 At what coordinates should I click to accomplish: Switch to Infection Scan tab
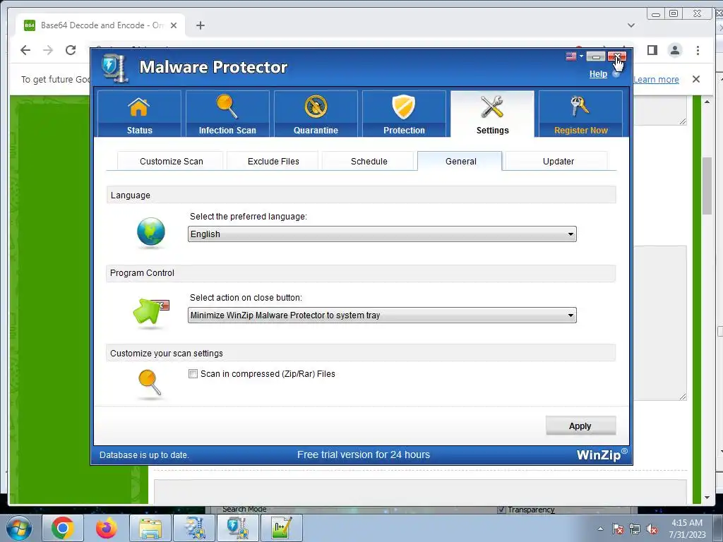tap(227, 114)
